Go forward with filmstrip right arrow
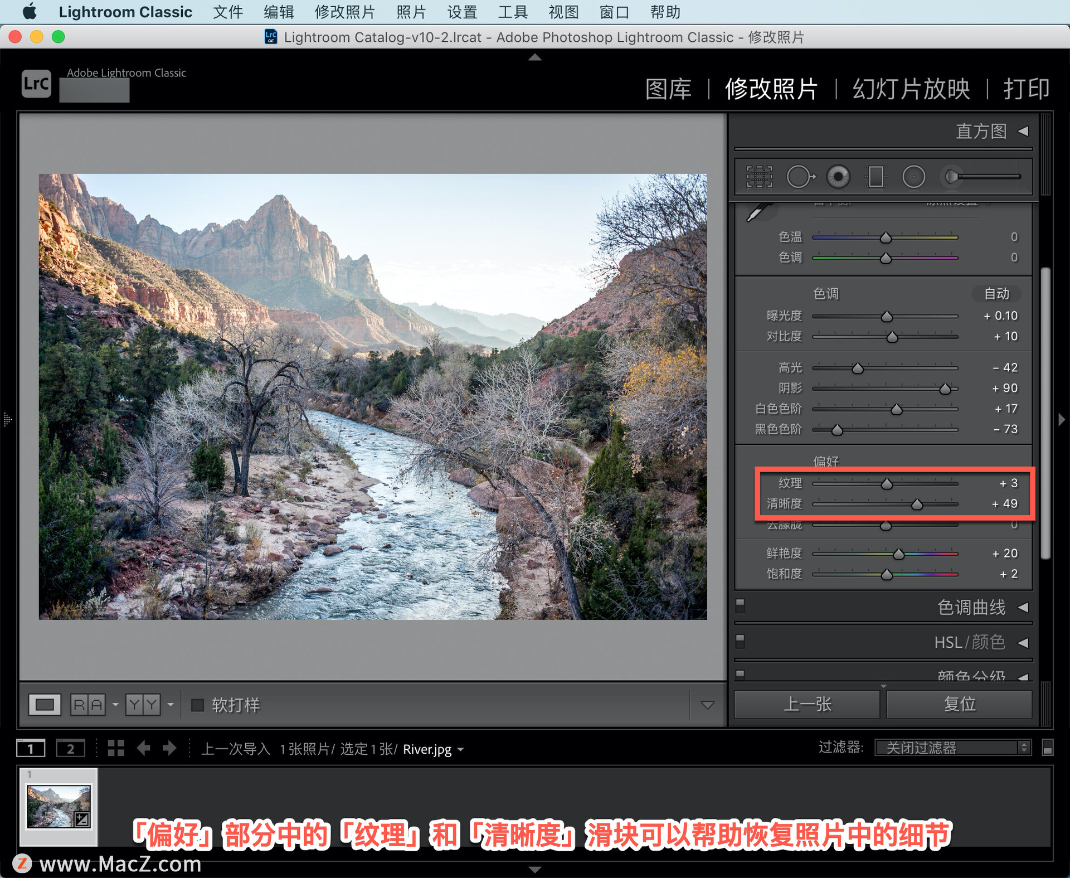Image resolution: width=1070 pixels, height=878 pixels. (169, 748)
